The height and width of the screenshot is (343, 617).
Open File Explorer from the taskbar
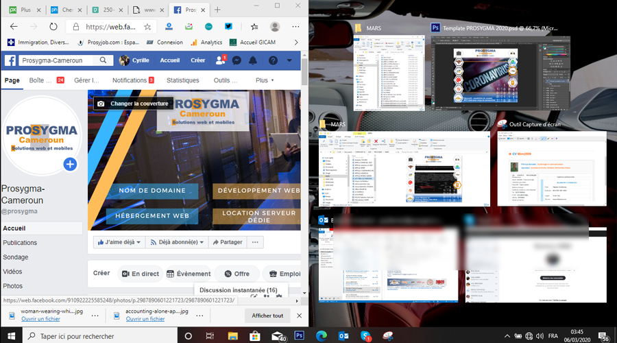(x=232, y=336)
